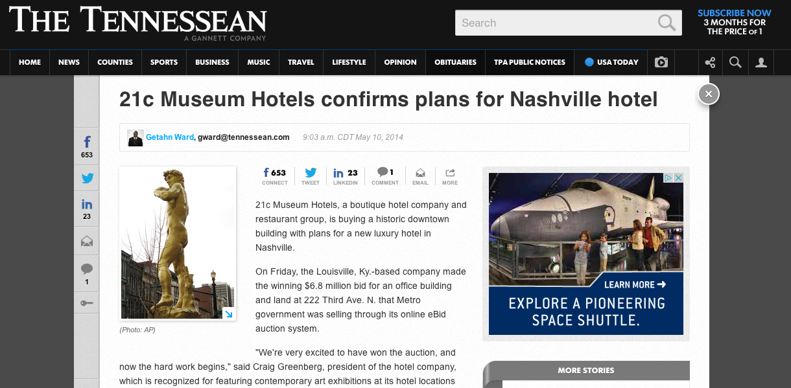
Task: Click SUBSCRIBE NOW link
Action: (735, 13)
